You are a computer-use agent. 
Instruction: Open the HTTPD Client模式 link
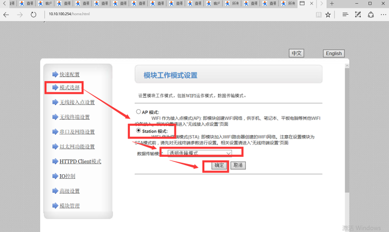coord(81,161)
